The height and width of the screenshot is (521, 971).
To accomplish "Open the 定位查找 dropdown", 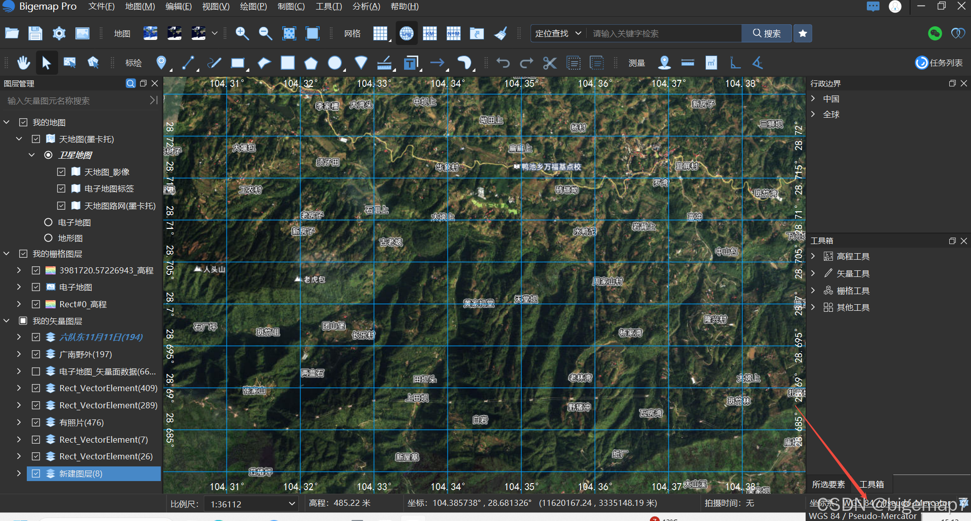I will (558, 33).
